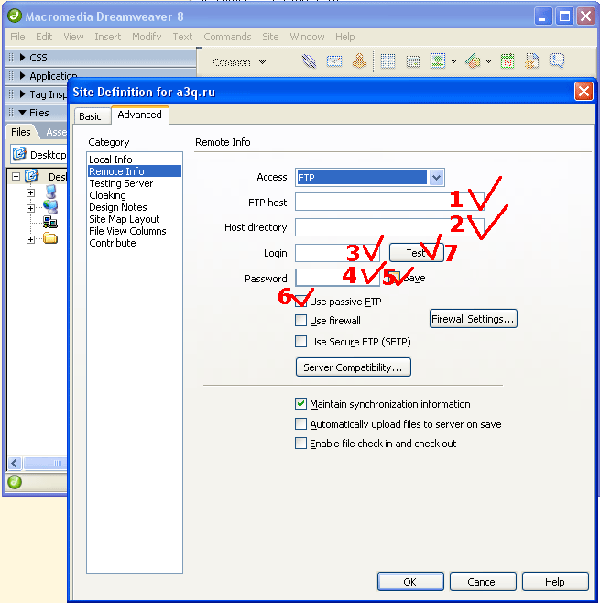The width and height of the screenshot is (600, 603).
Task: Click the FTP servers icon in the Files tree
Action: pyautogui.click(x=50, y=223)
